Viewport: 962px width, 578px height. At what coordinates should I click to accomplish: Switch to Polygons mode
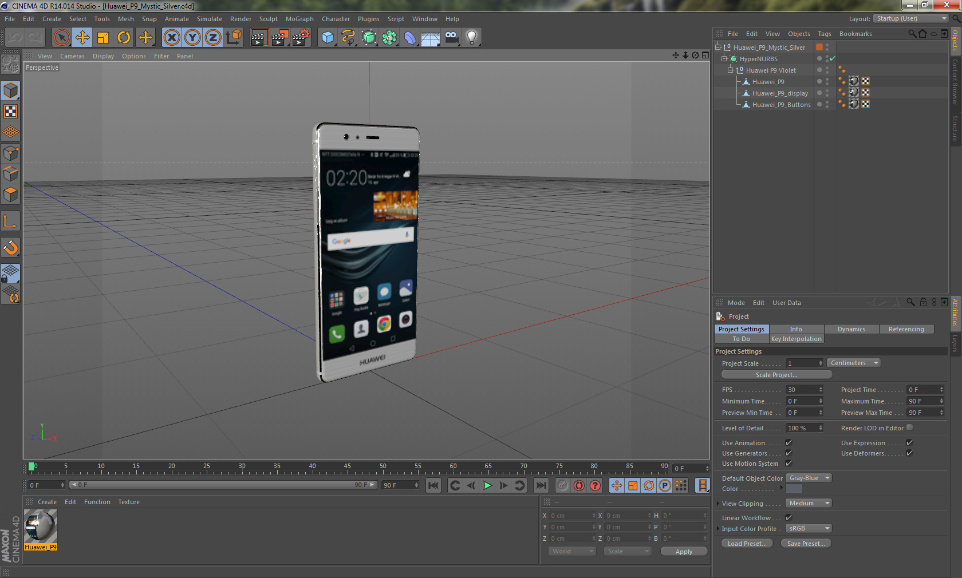tap(10, 195)
